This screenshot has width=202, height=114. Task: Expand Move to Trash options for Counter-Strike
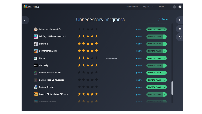click(165, 94)
